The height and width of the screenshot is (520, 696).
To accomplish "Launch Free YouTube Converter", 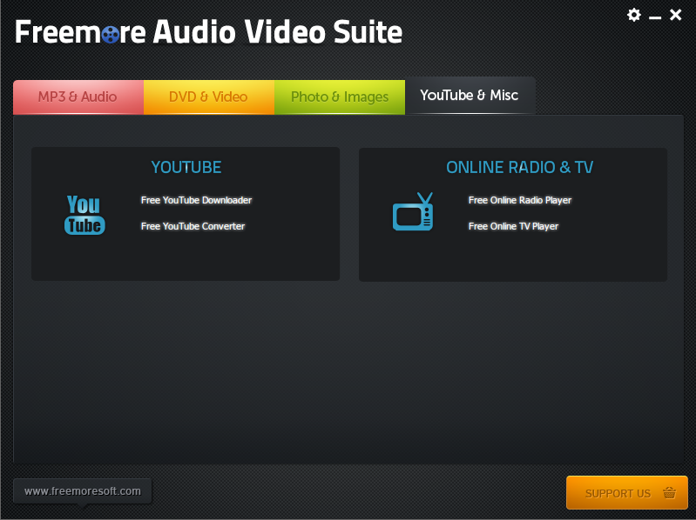I will click(x=193, y=226).
